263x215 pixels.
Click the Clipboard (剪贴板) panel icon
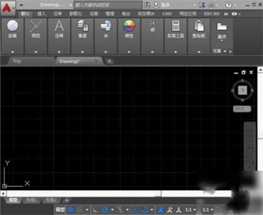199,26
